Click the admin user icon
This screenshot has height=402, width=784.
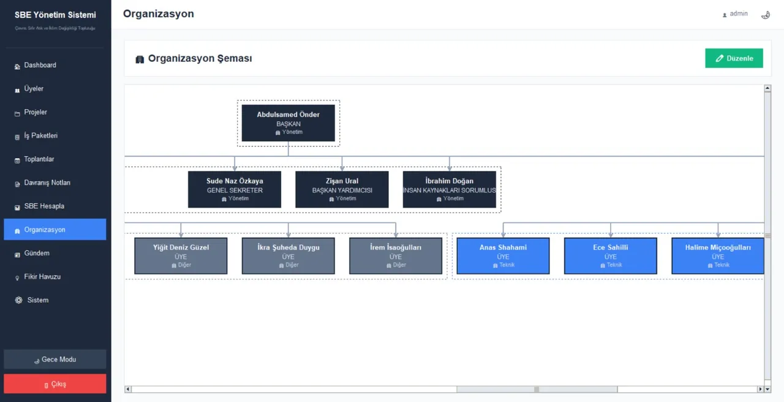click(725, 15)
